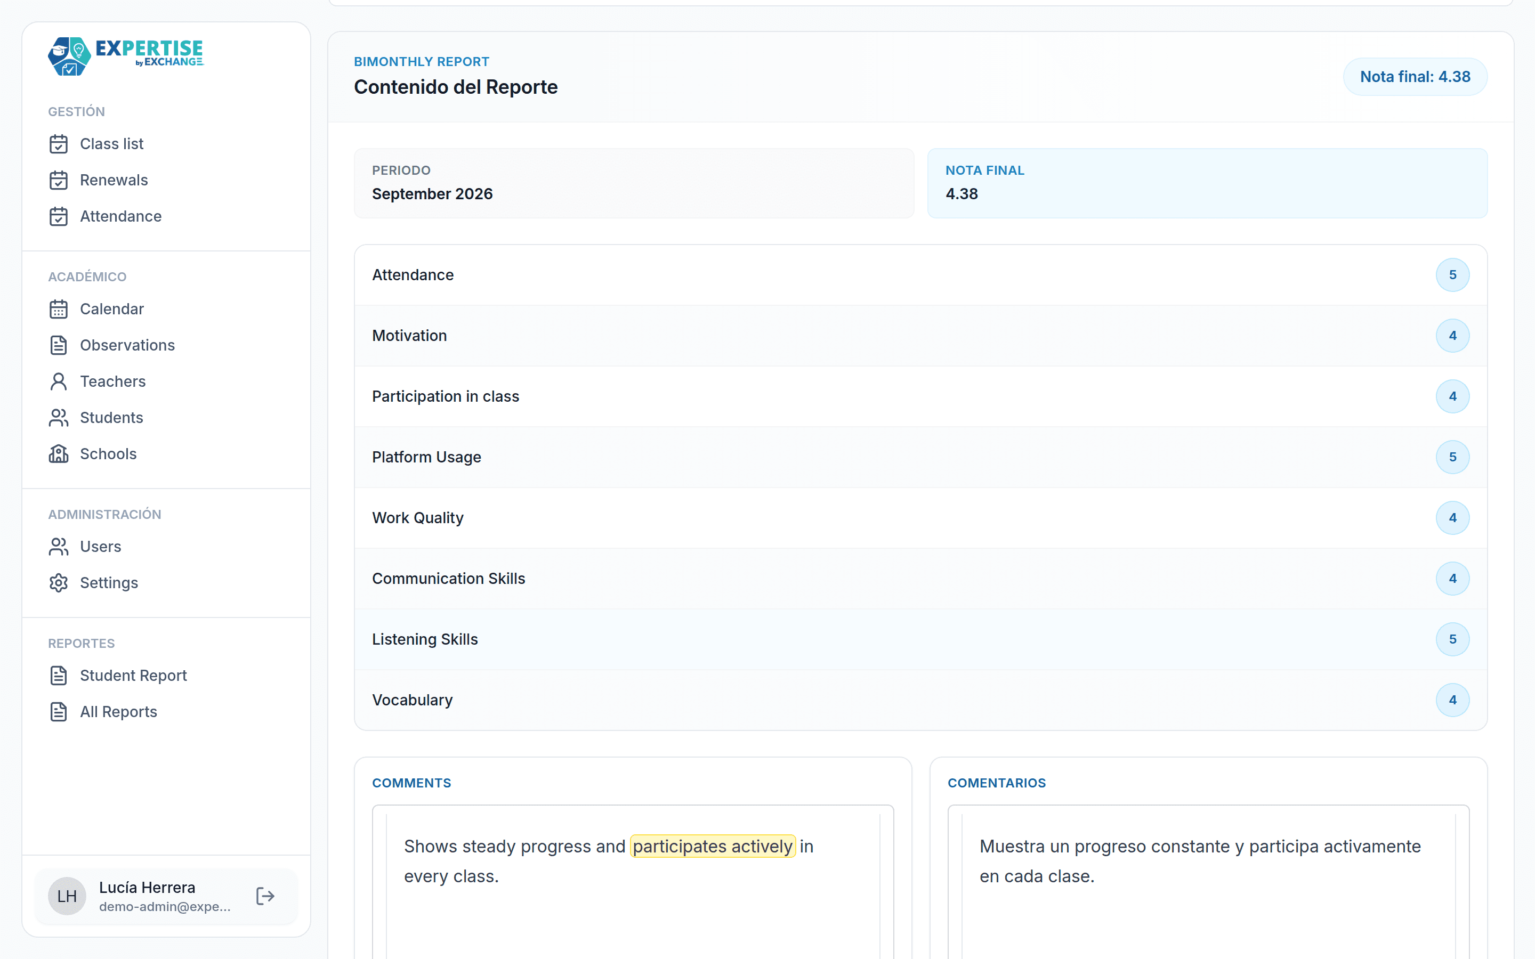Open the All Reports link
The height and width of the screenshot is (959, 1535).
(x=119, y=712)
